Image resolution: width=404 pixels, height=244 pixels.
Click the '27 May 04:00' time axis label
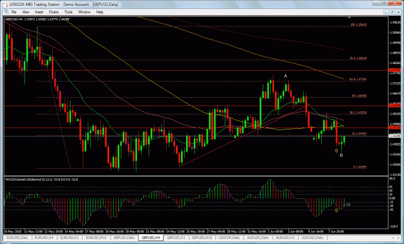tap(215, 231)
